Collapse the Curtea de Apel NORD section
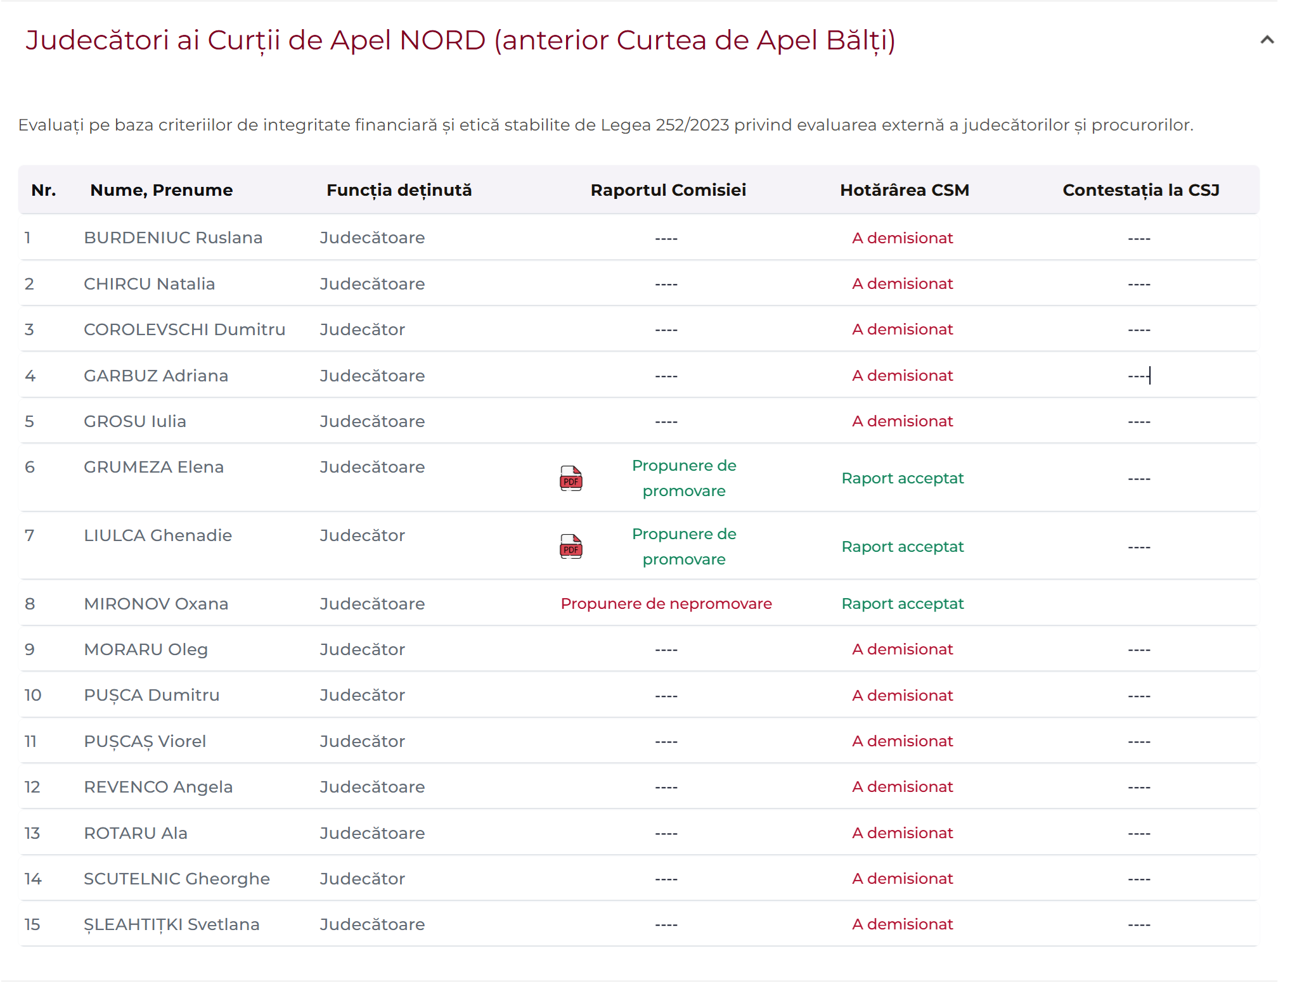 coord(1267,40)
